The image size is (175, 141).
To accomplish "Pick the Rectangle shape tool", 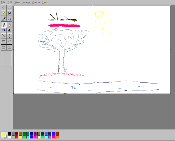I will tap(3, 42).
